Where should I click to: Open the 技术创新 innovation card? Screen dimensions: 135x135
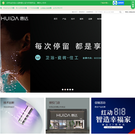22,115
